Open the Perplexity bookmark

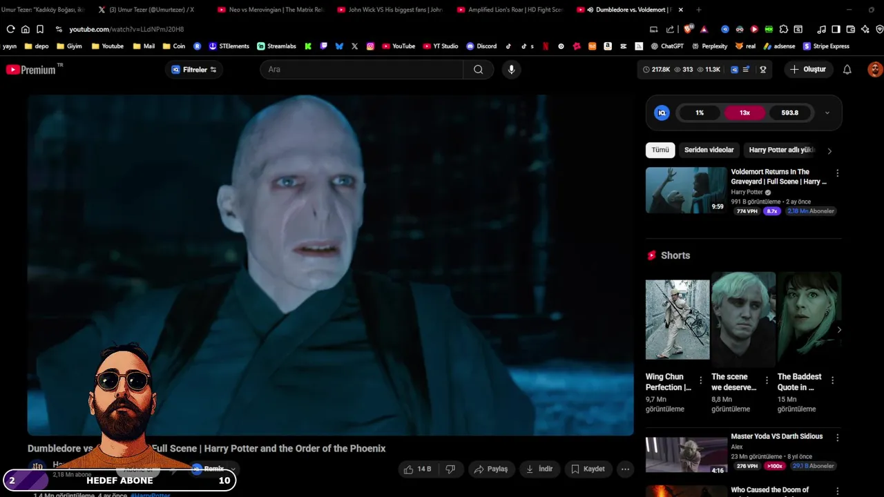709,46
